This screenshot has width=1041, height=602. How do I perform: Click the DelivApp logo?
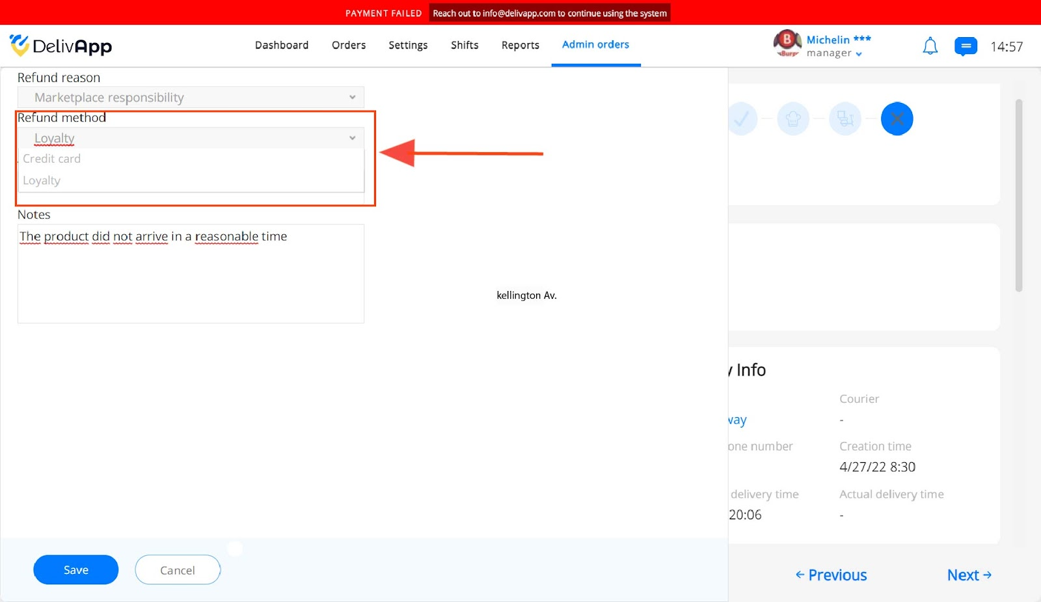[x=61, y=46]
